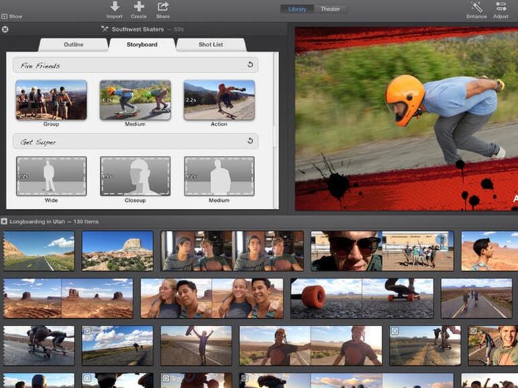Switch to Library view

click(297, 9)
